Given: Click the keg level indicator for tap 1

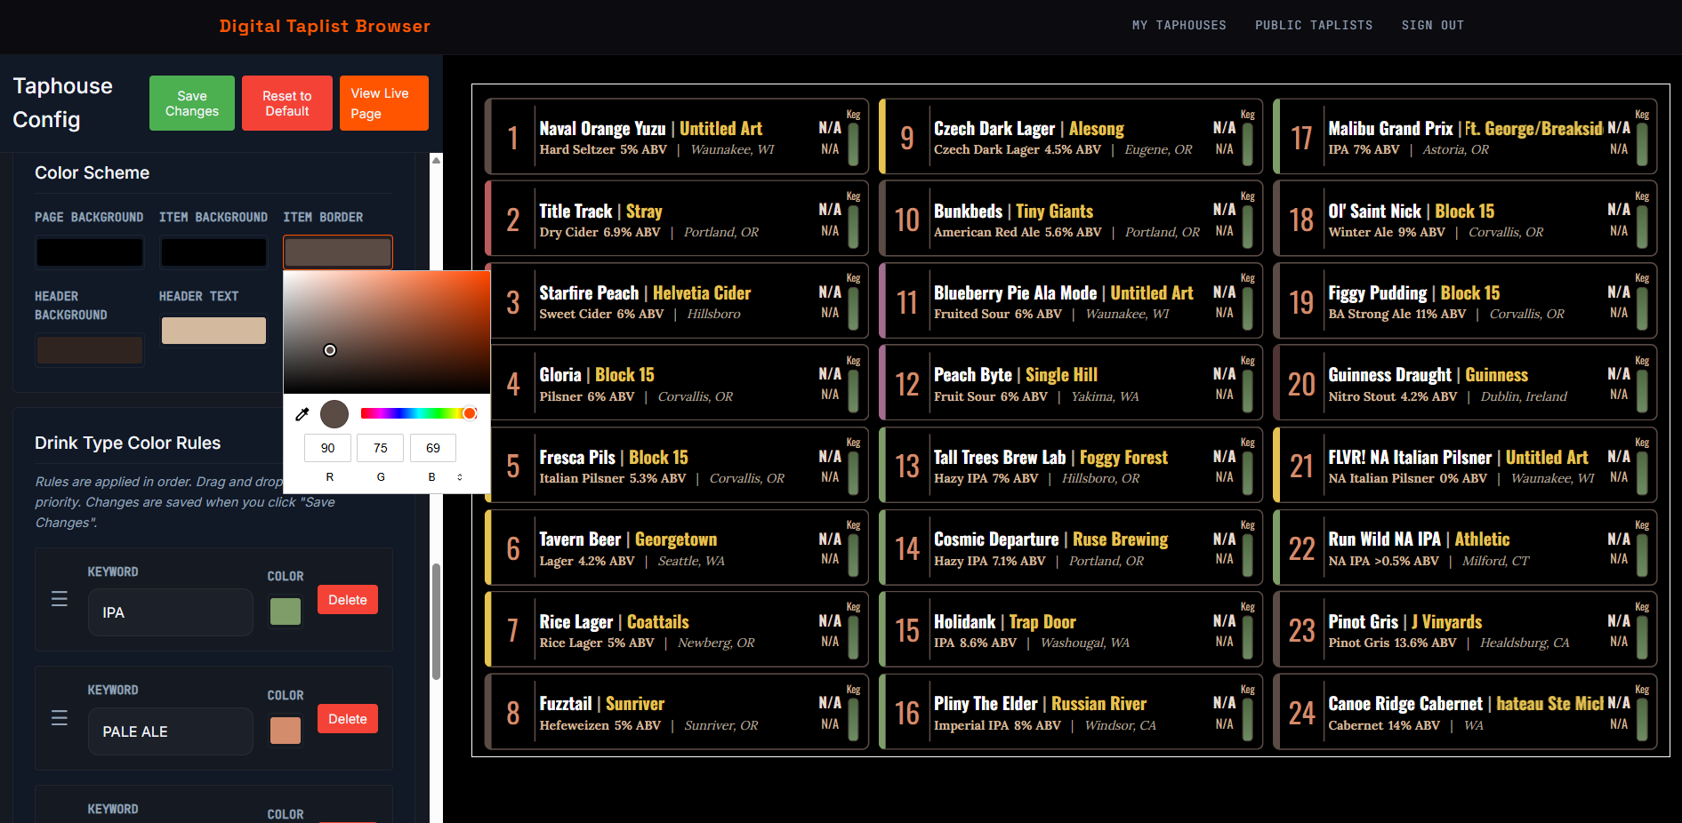Looking at the screenshot, I should coord(853,144).
